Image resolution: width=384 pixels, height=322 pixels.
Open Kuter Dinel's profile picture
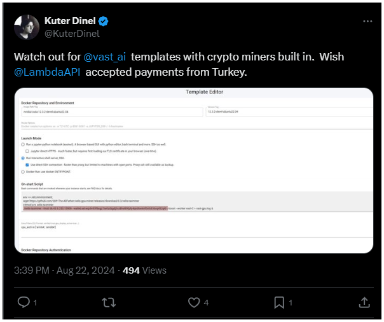[x=27, y=27]
